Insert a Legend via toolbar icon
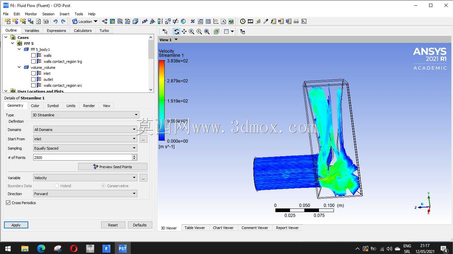 click(160, 21)
